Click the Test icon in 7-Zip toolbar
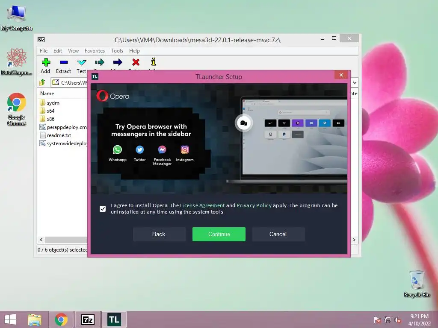The height and width of the screenshot is (328, 438). click(x=82, y=62)
